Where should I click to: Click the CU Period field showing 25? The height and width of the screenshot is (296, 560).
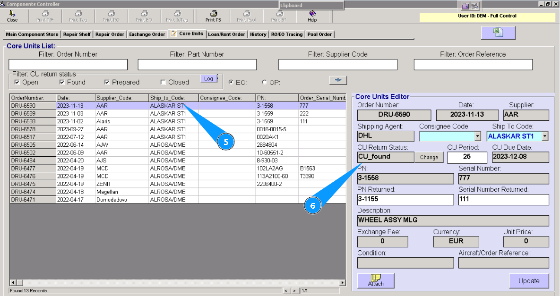[x=467, y=157]
